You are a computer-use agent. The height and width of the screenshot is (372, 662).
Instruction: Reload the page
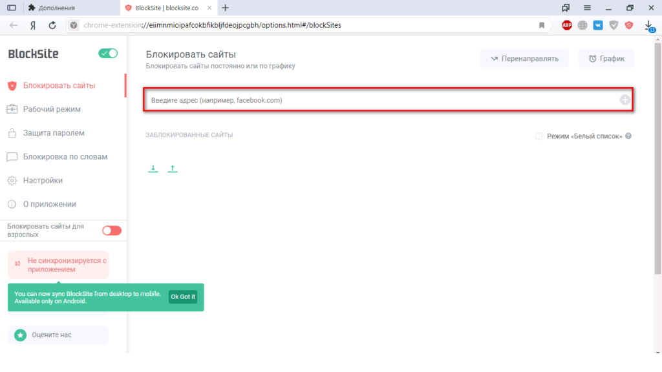coord(52,25)
